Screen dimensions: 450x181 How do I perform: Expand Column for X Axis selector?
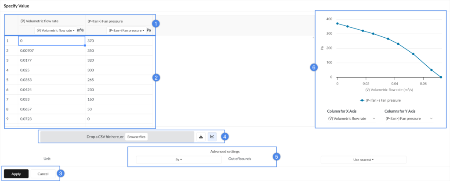pos(351,119)
